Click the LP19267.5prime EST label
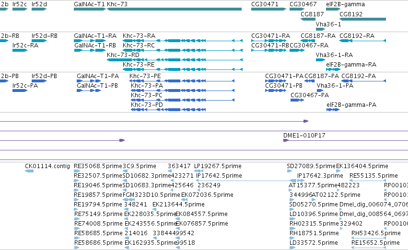 (x=218, y=166)
